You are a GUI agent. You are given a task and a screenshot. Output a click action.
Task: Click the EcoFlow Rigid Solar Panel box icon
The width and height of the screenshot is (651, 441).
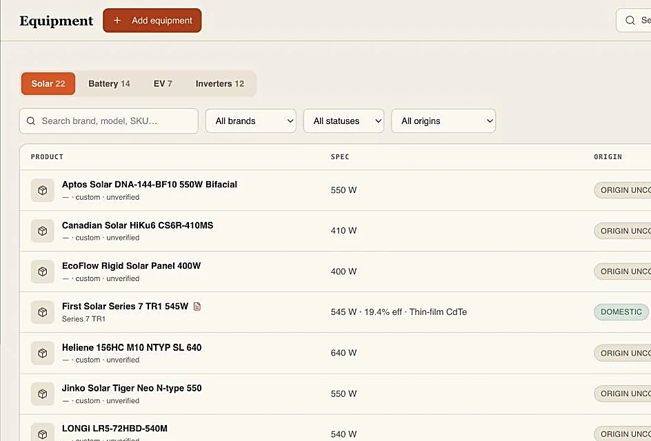(42, 271)
